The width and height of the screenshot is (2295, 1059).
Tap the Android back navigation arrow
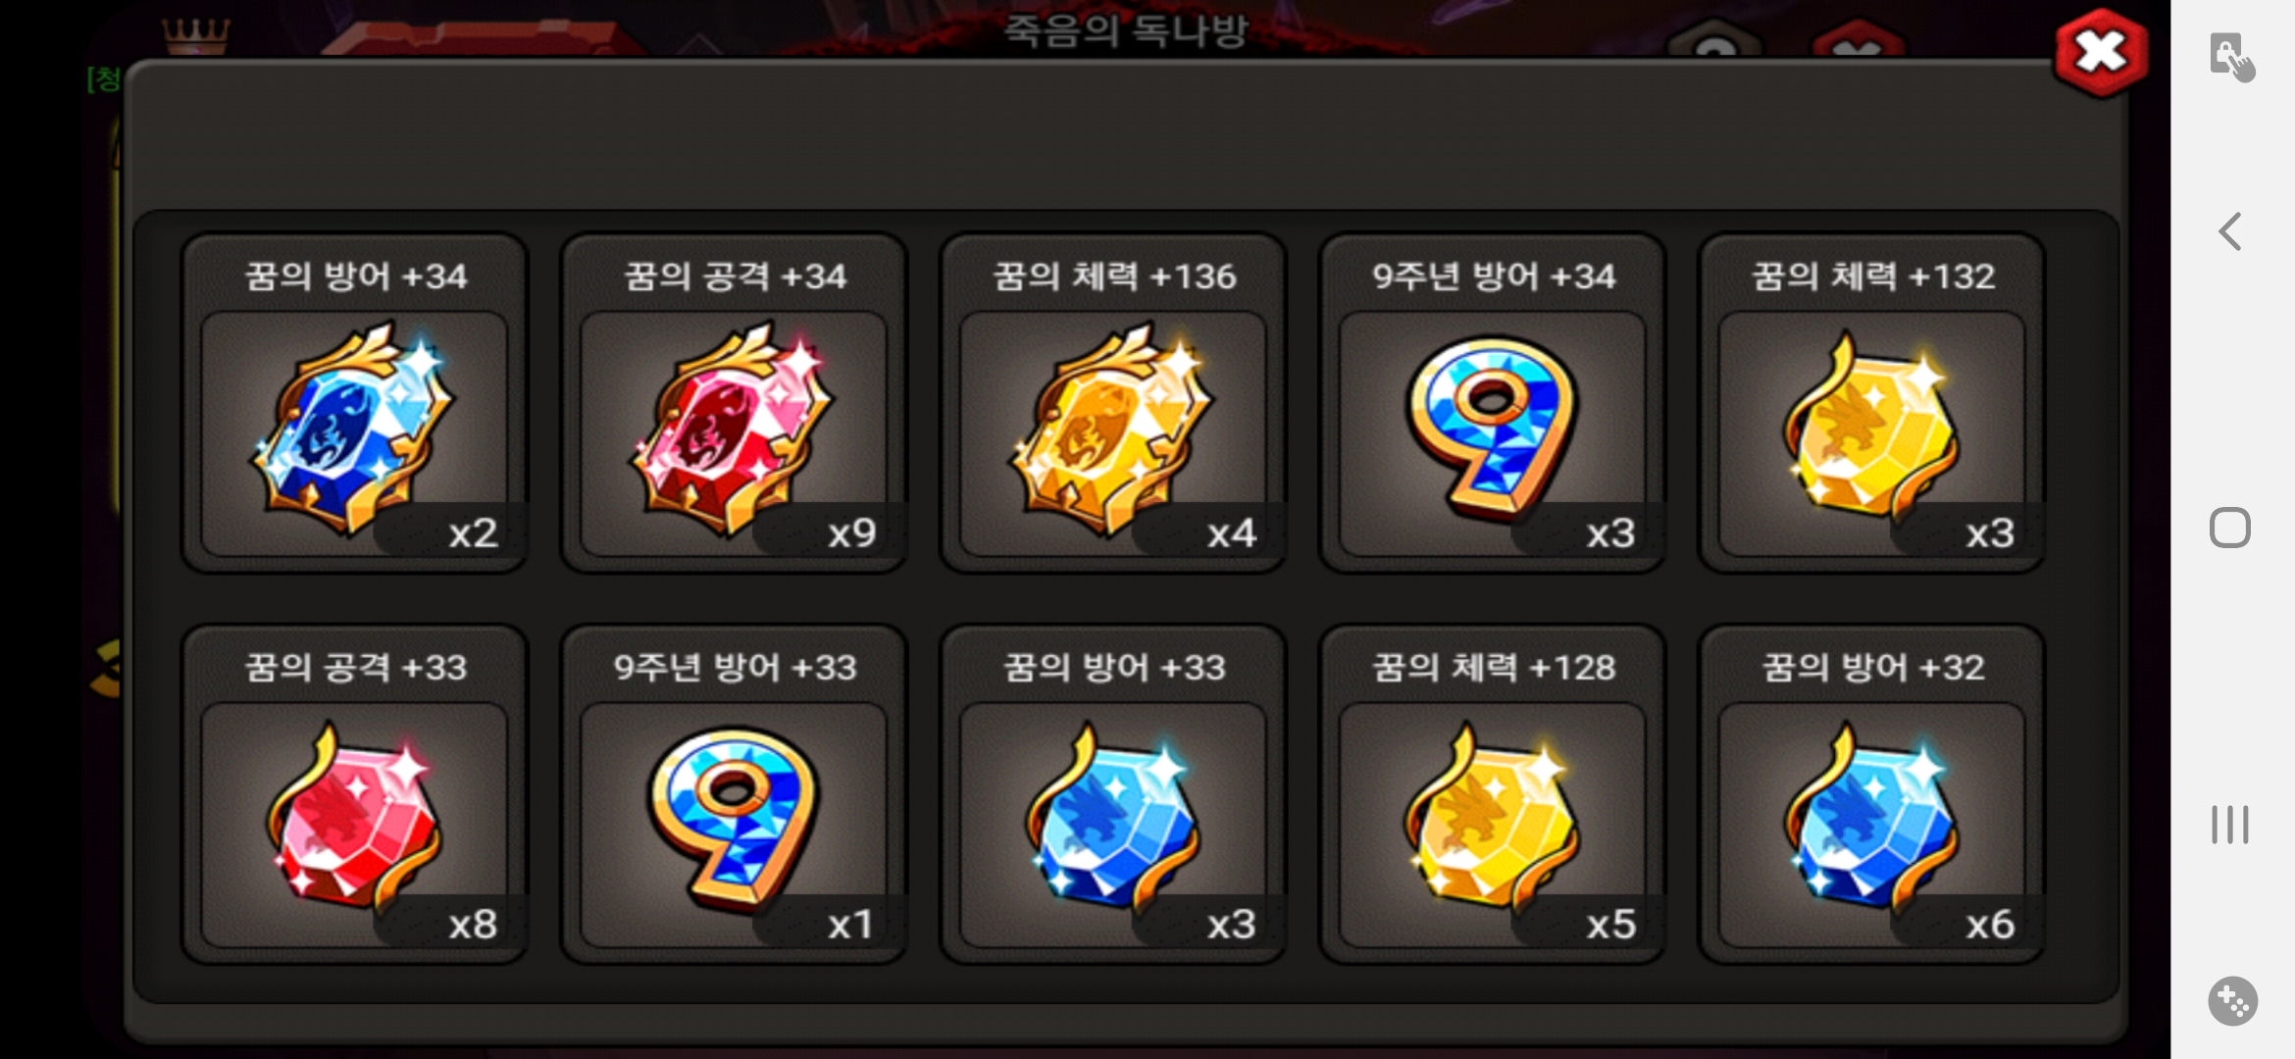tap(2229, 231)
